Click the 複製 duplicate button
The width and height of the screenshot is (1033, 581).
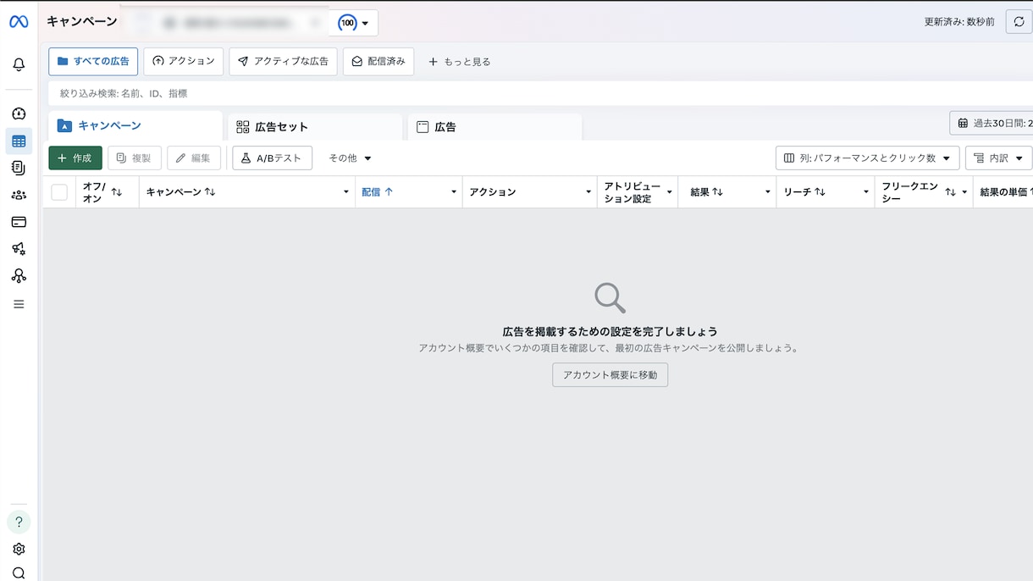(135, 158)
